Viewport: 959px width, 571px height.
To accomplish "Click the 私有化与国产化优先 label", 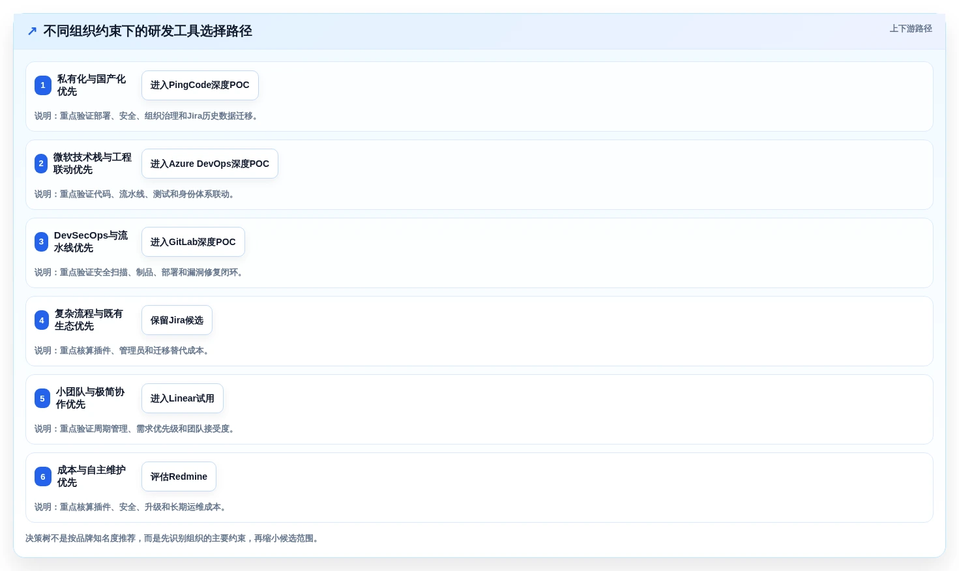I will coord(91,85).
